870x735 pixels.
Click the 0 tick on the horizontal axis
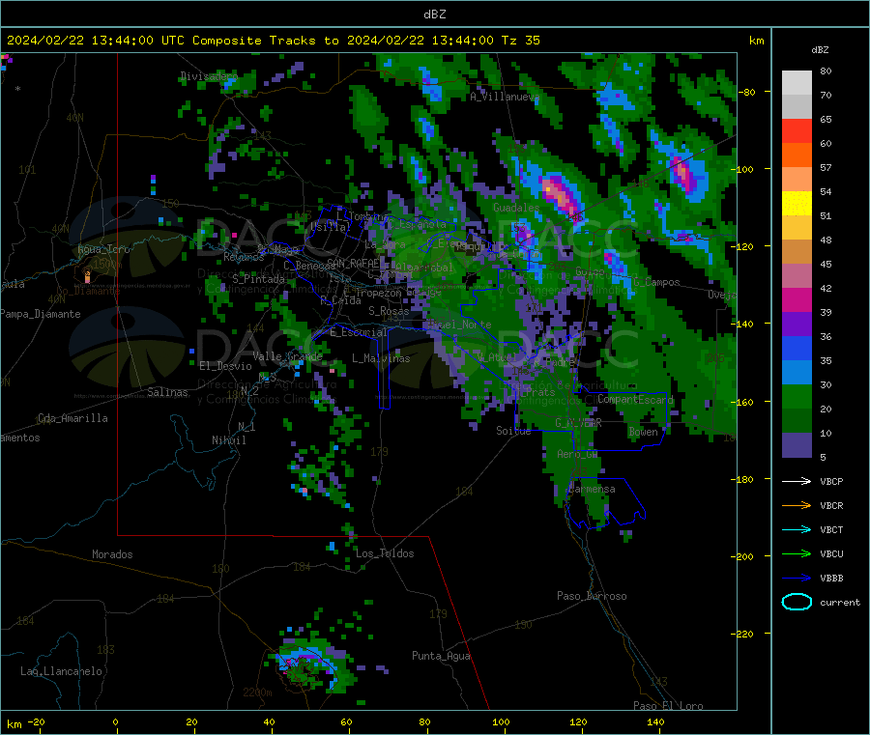[x=115, y=721]
